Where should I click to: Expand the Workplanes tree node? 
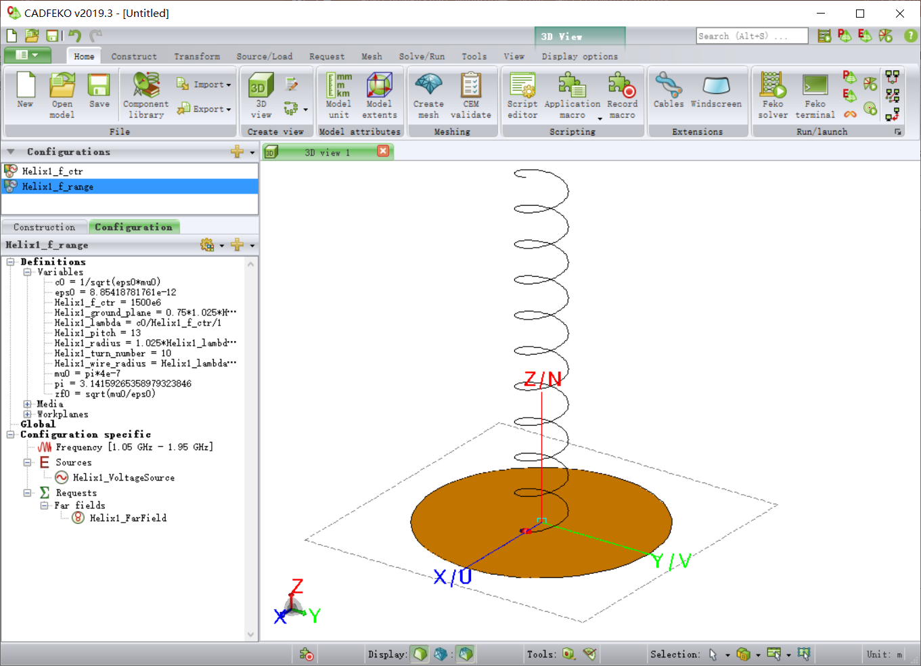coord(28,414)
